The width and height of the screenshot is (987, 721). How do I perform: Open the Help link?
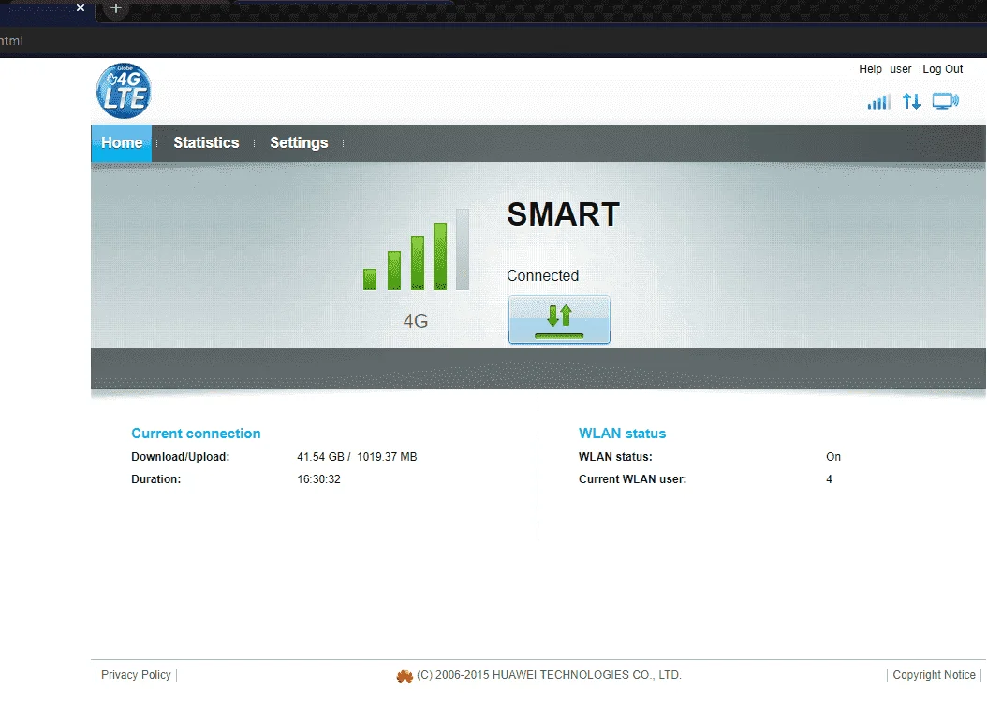[870, 69]
